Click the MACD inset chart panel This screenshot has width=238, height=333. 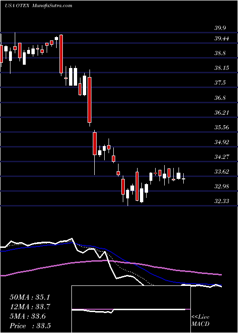[x=131, y=309]
